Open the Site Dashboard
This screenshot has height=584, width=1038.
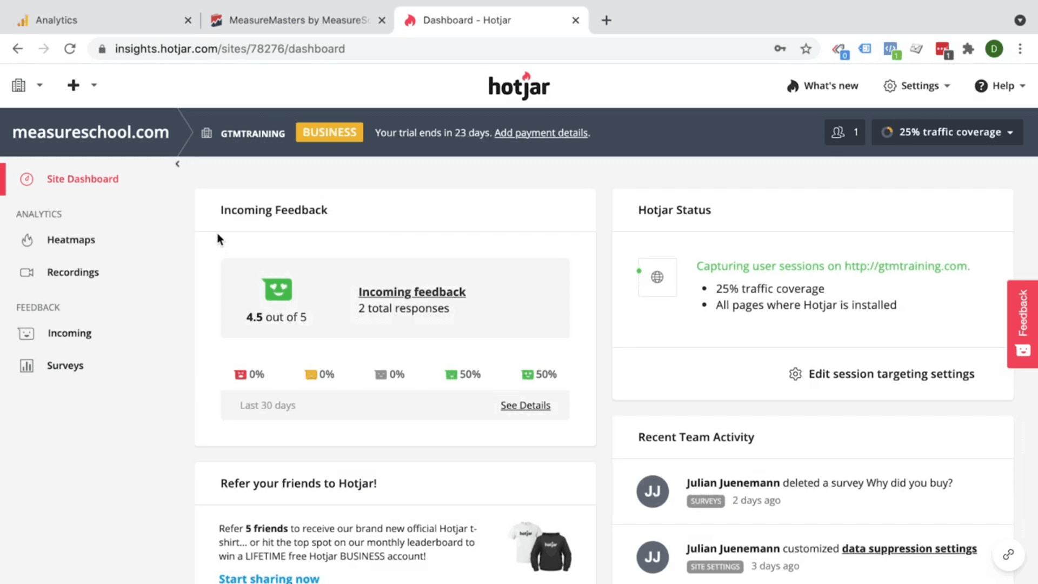(x=82, y=179)
